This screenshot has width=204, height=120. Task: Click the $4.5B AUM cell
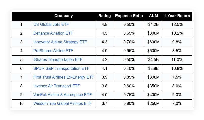(153, 60)
